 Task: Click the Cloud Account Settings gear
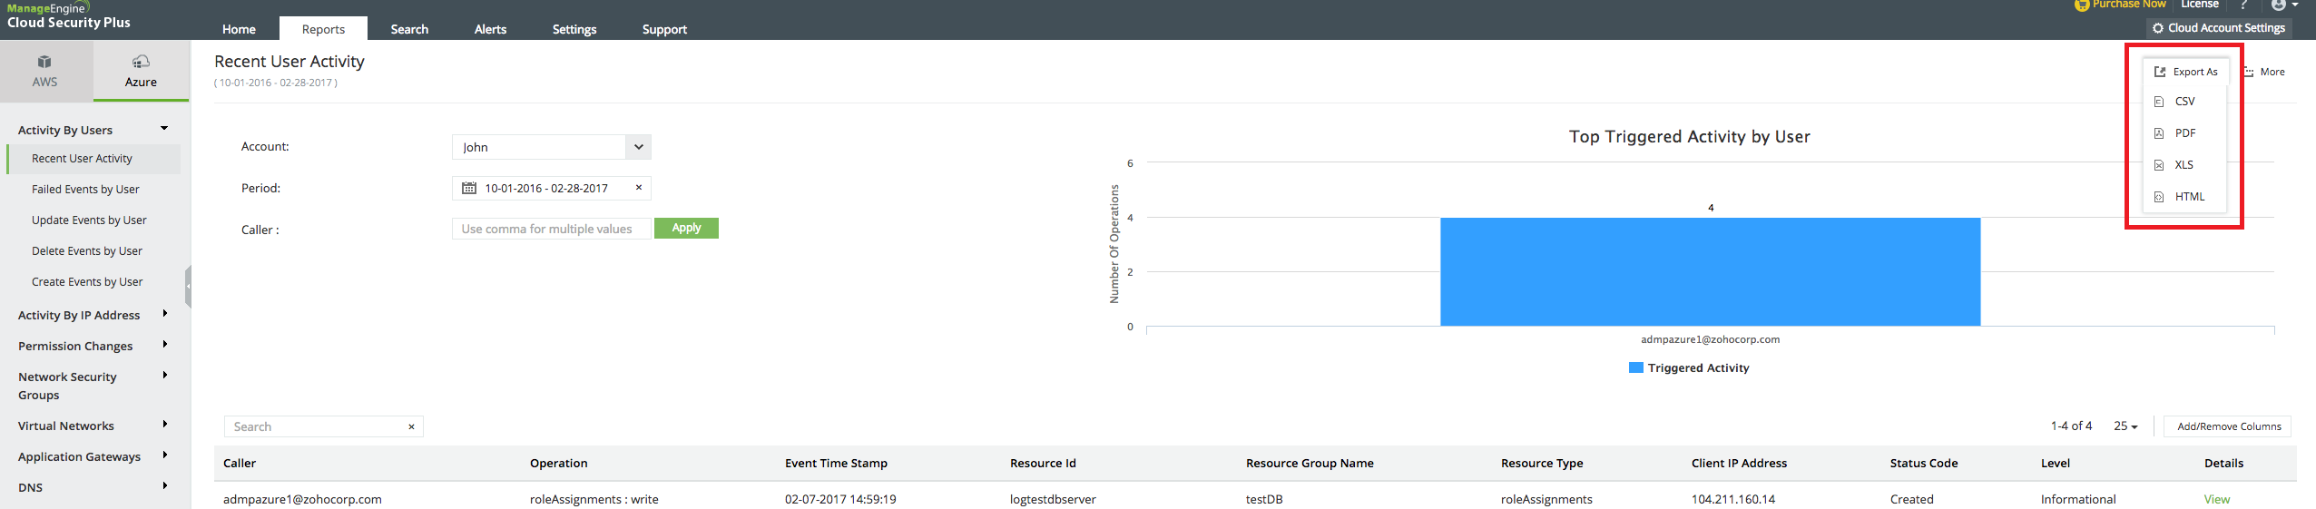click(x=2158, y=28)
